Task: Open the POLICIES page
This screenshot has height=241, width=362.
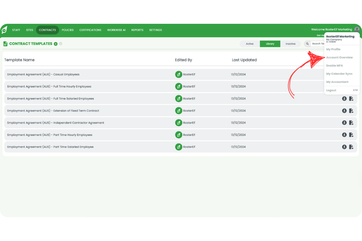Action: point(68,30)
